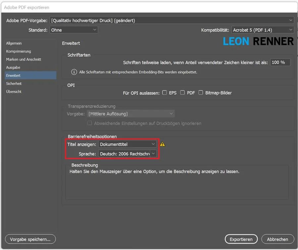Open the Komprimierung section
Viewport: 298px width, 250px height.
pyautogui.click(x=19, y=51)
